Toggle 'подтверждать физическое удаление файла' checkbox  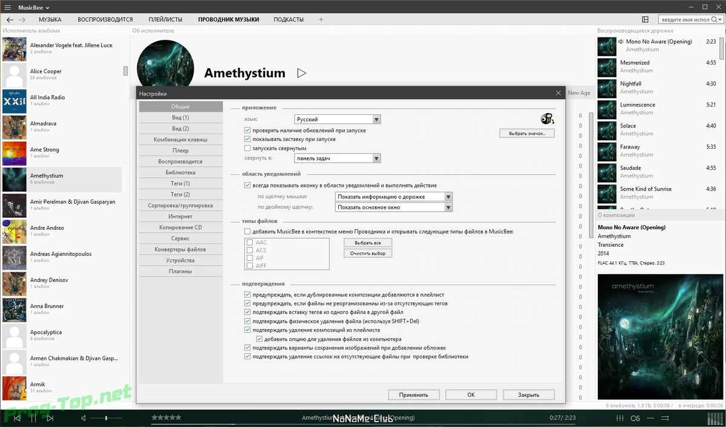[247, 321]
